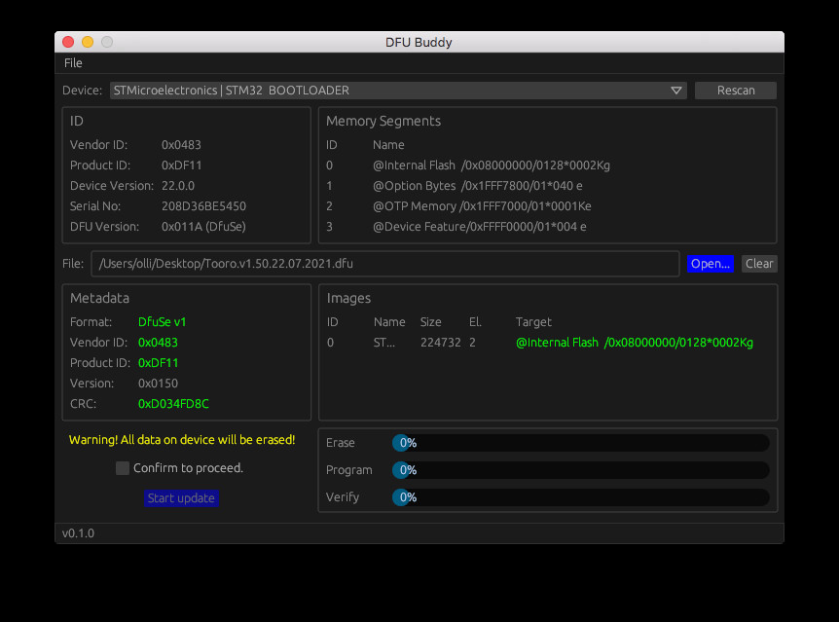
Task: Click the firmware file path field
Action: coord(385,264)
